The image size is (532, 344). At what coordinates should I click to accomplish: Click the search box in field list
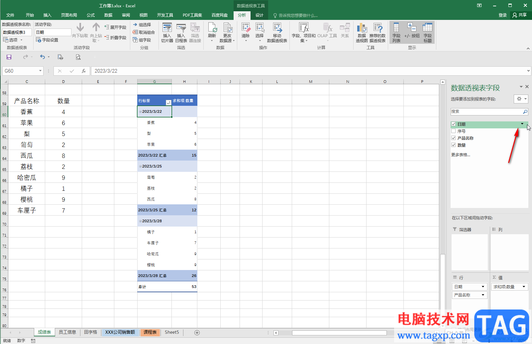(x=486, y=112)
